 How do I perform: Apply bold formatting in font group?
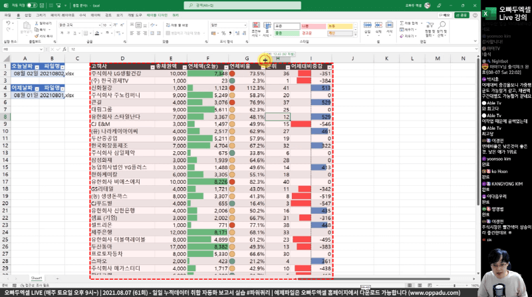(62, 33)
